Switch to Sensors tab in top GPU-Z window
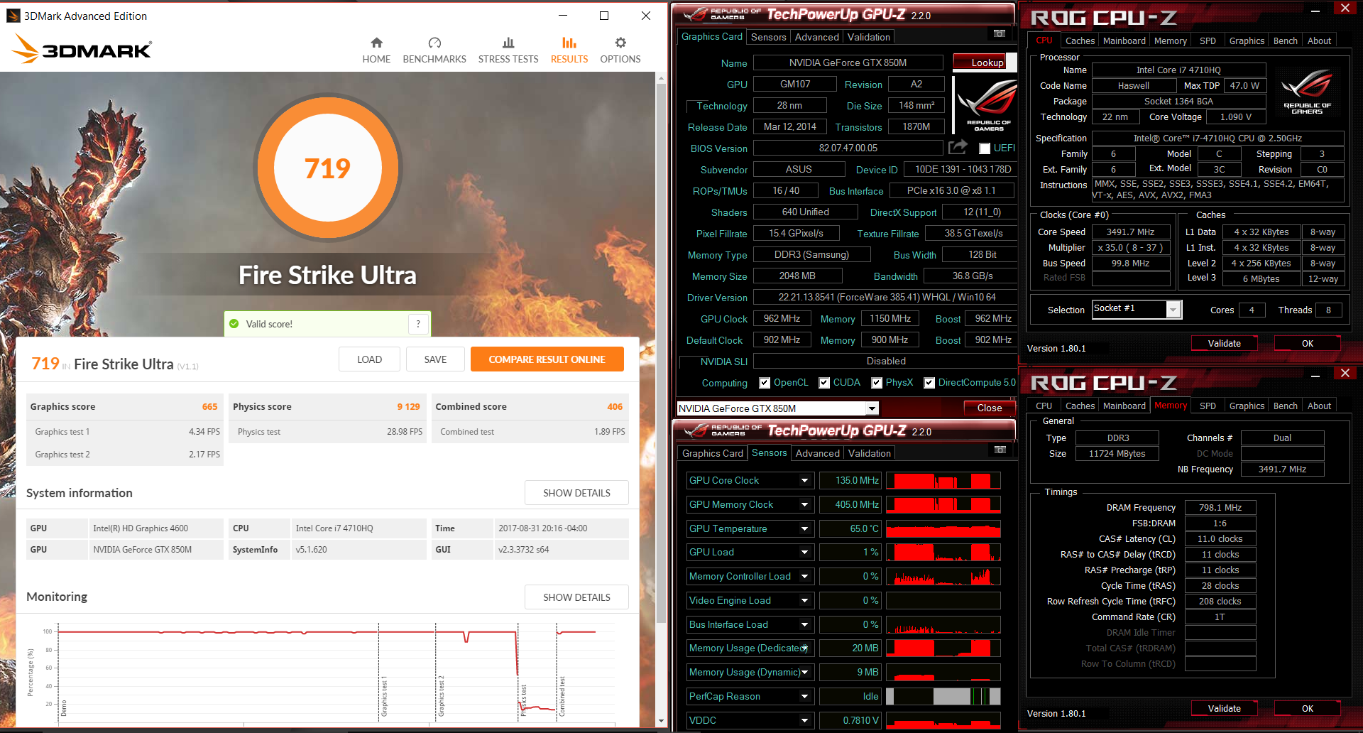This screenshot has height=733, width=1363. (768, 37)
